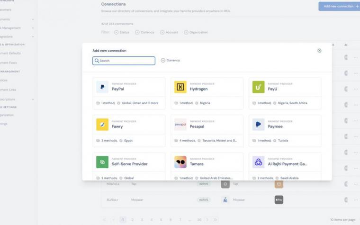
Task: Go to page 2 in pagination
Action: click(x=132, y=220)
